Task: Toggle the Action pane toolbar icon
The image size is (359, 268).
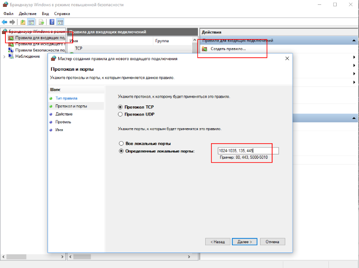Action: click(60, 22)
